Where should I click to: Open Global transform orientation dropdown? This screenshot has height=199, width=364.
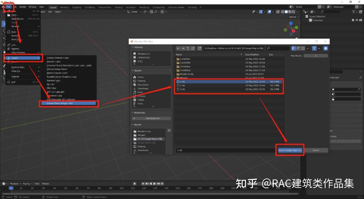coord(134,12)
